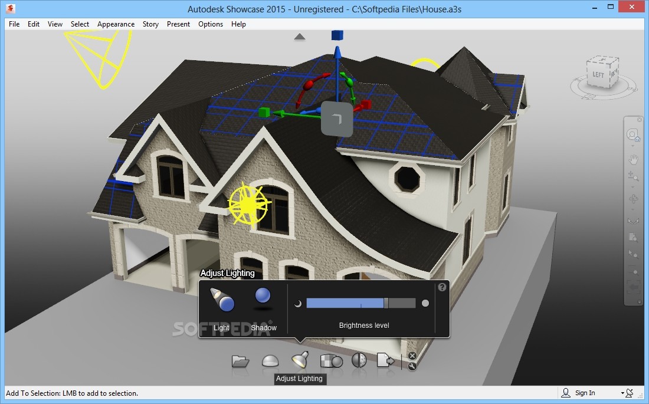
Task: Expand the dropdown under the Zoom tool
Action: [x=633, y=186]
